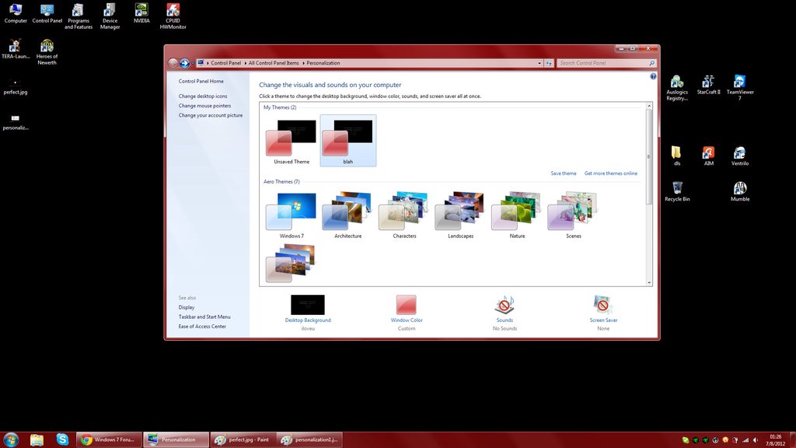The image size is (796, 448).
Task: Click the theme list scroll down arrow
Action: click(649, 283)
